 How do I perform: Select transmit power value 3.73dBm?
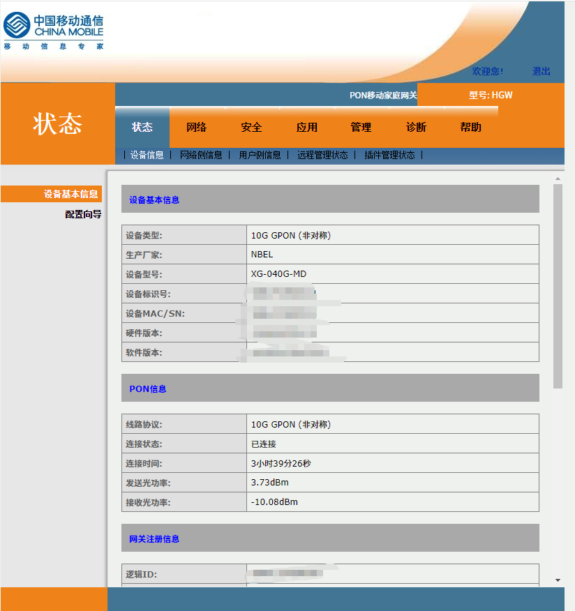[x=270, y=483]
